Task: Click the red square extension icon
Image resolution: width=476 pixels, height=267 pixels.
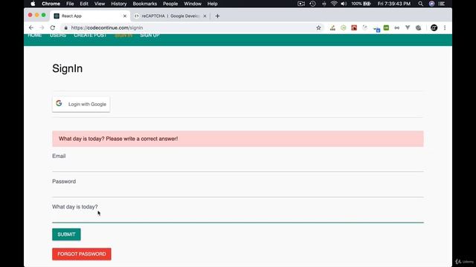Action: (x=354, y=28)
